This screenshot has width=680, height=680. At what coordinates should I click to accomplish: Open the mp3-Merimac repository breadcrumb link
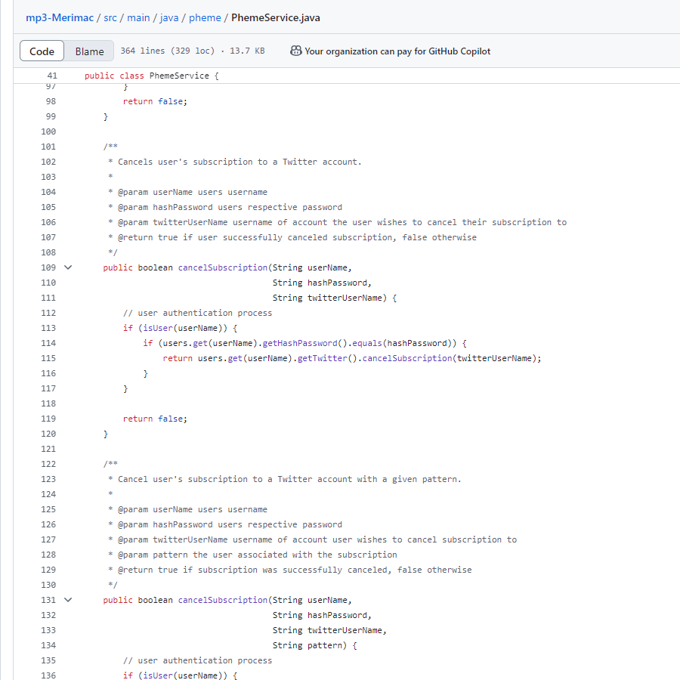[x=60, y=18]
